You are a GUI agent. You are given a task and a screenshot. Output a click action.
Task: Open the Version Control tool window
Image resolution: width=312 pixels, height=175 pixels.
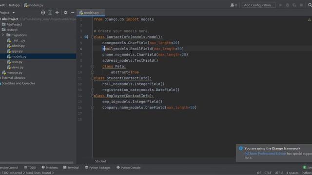coord(9,168)
